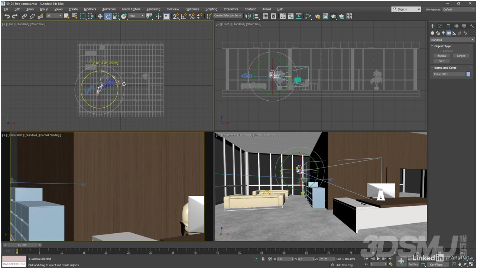Viewport: 477px width, 269px height.
Task: Click the Bind to Space Warp icon
Action: click(x=40, y=16)
